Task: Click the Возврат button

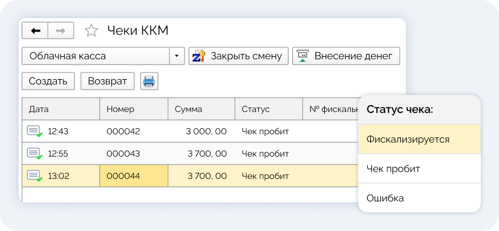Action: tap(107, 81)
